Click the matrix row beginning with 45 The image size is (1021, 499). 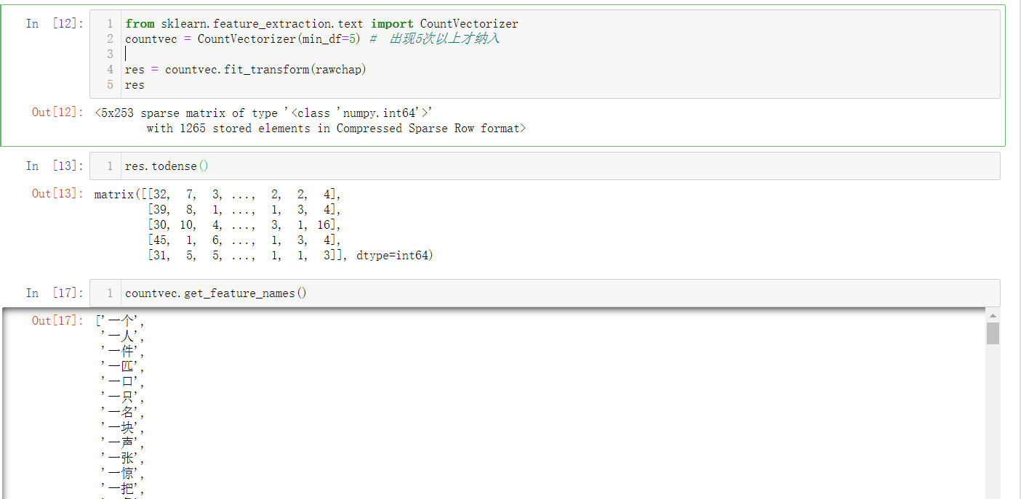pyautogui.click(x=244, y=240)
